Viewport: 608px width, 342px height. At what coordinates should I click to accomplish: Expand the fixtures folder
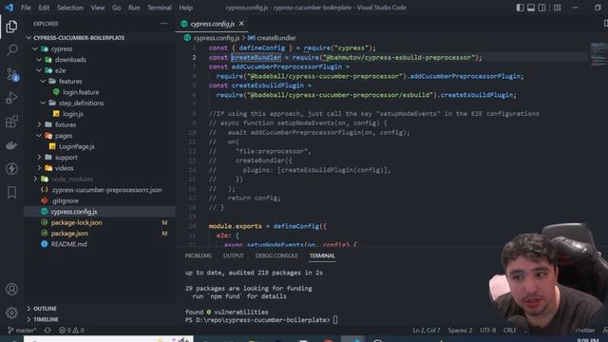pos(39,124)
